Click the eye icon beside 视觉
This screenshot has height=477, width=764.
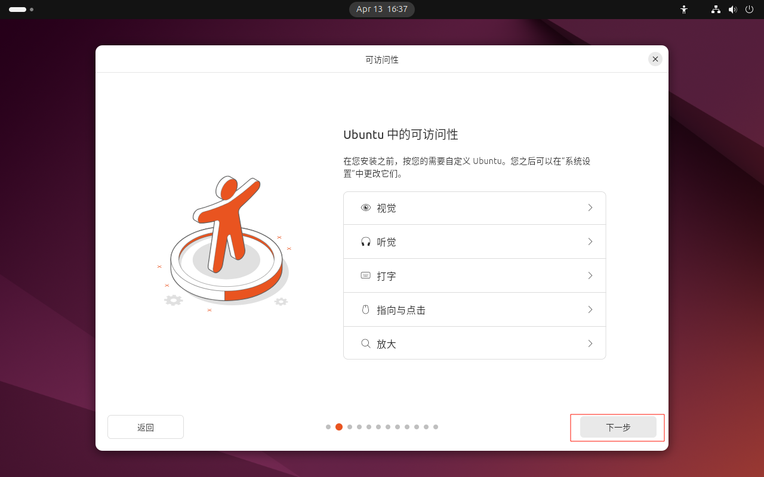(366, 207)
